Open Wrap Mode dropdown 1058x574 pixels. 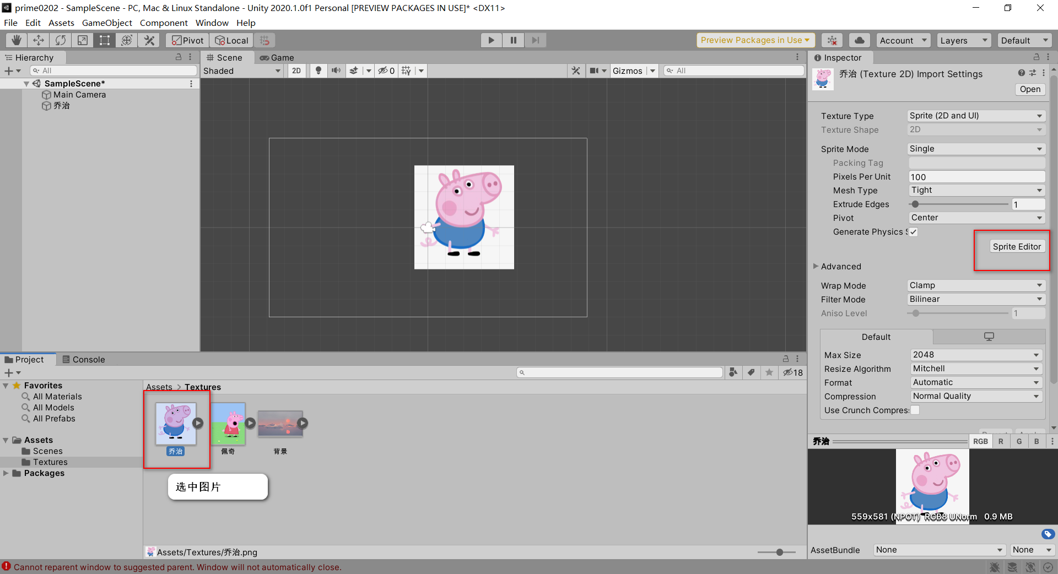[x=976, y=285]
